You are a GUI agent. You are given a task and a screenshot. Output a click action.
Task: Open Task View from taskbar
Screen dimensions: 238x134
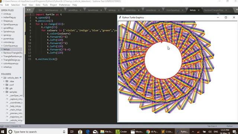(72, 131)
